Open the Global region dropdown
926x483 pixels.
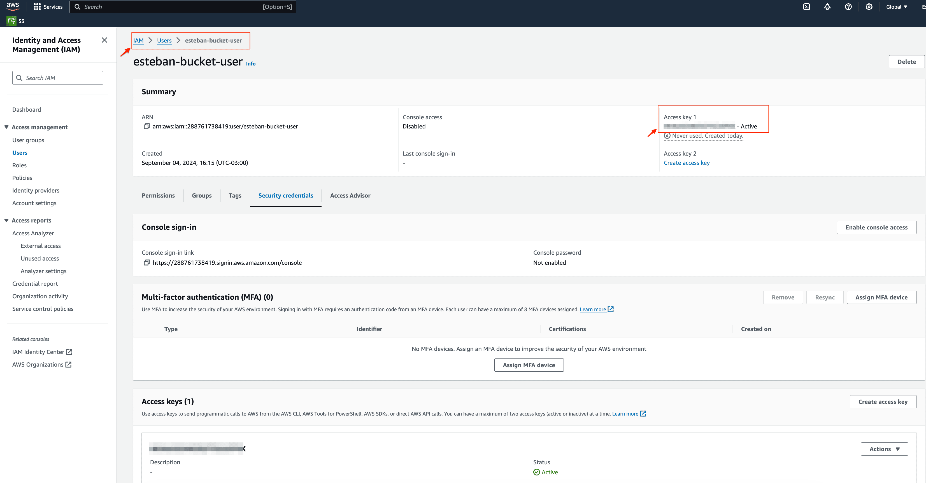coord(897,7)
